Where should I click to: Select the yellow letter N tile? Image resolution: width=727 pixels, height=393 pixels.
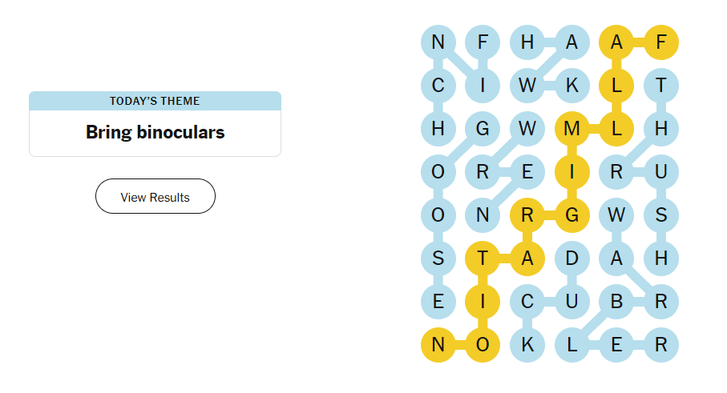[x=438, y=345]
